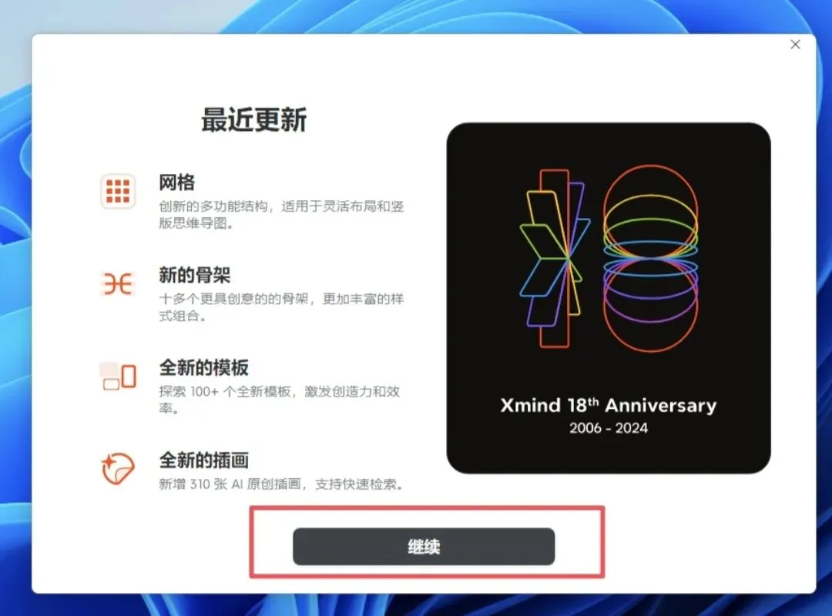Viewport: 832px width, 616px height.
Task: Click the 2006 - 2024 date text
Action: 609,428
